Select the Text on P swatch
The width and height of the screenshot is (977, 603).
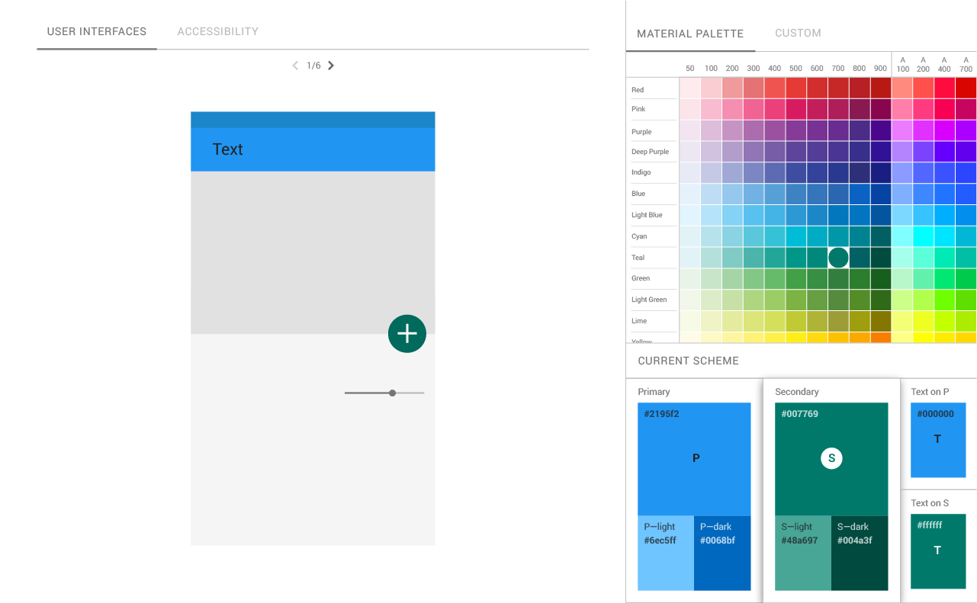pos(938,440)
